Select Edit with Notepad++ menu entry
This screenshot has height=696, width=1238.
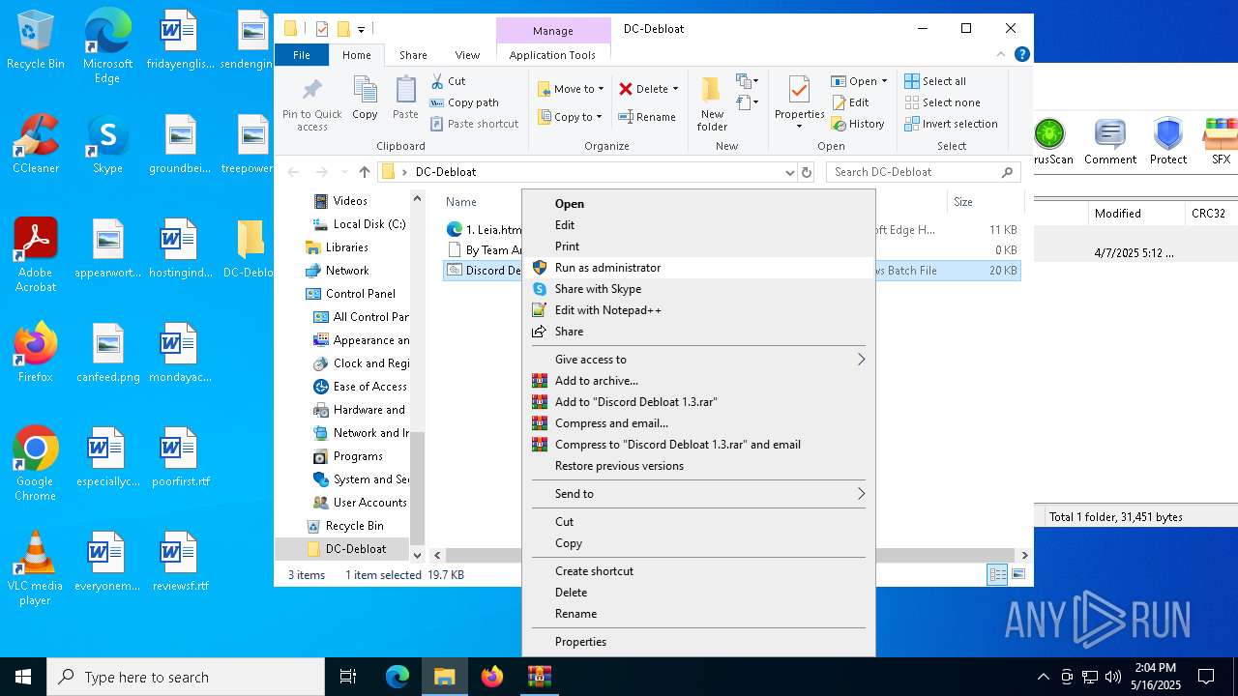607,310
